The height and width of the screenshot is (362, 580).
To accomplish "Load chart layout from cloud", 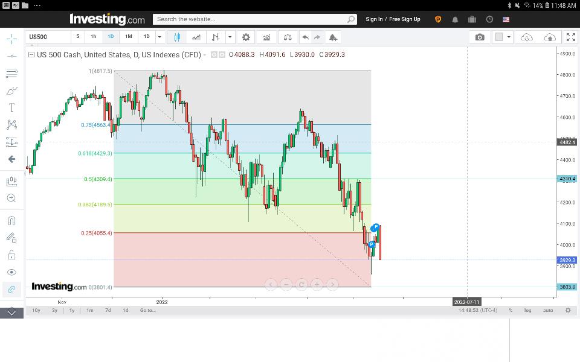I will (x=526, y=37).
